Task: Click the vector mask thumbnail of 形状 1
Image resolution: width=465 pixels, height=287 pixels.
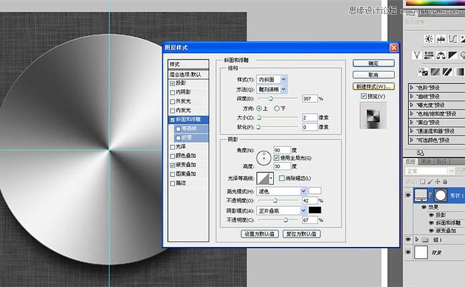Action: pos(440,195)
